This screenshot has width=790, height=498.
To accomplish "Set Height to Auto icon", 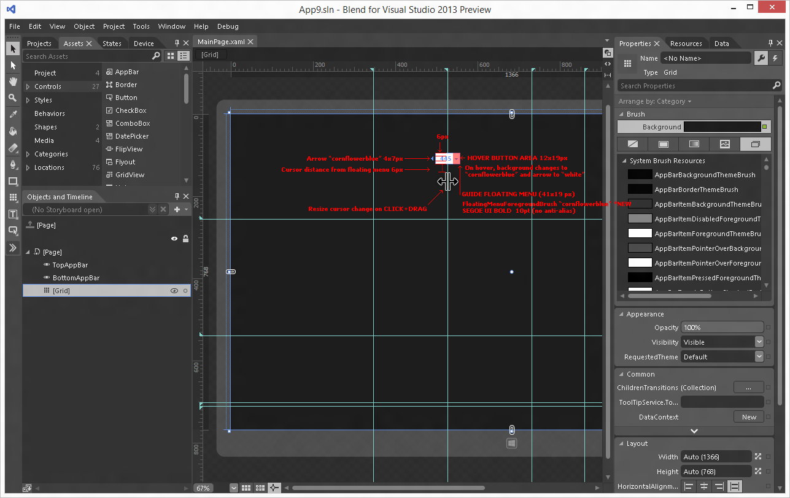I will point(758,471).
